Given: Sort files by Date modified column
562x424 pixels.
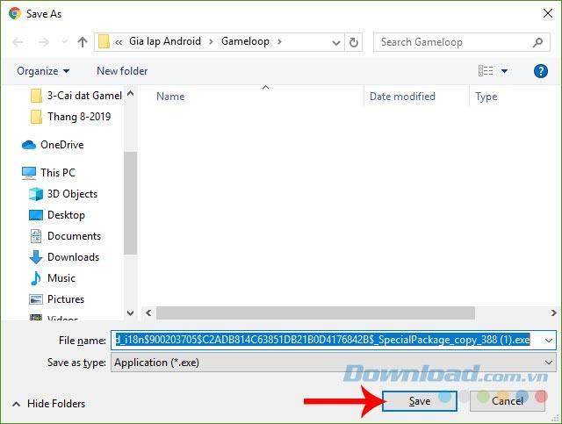Looking at the screenshot, I should pyautogui.click(x=402, y=97).
